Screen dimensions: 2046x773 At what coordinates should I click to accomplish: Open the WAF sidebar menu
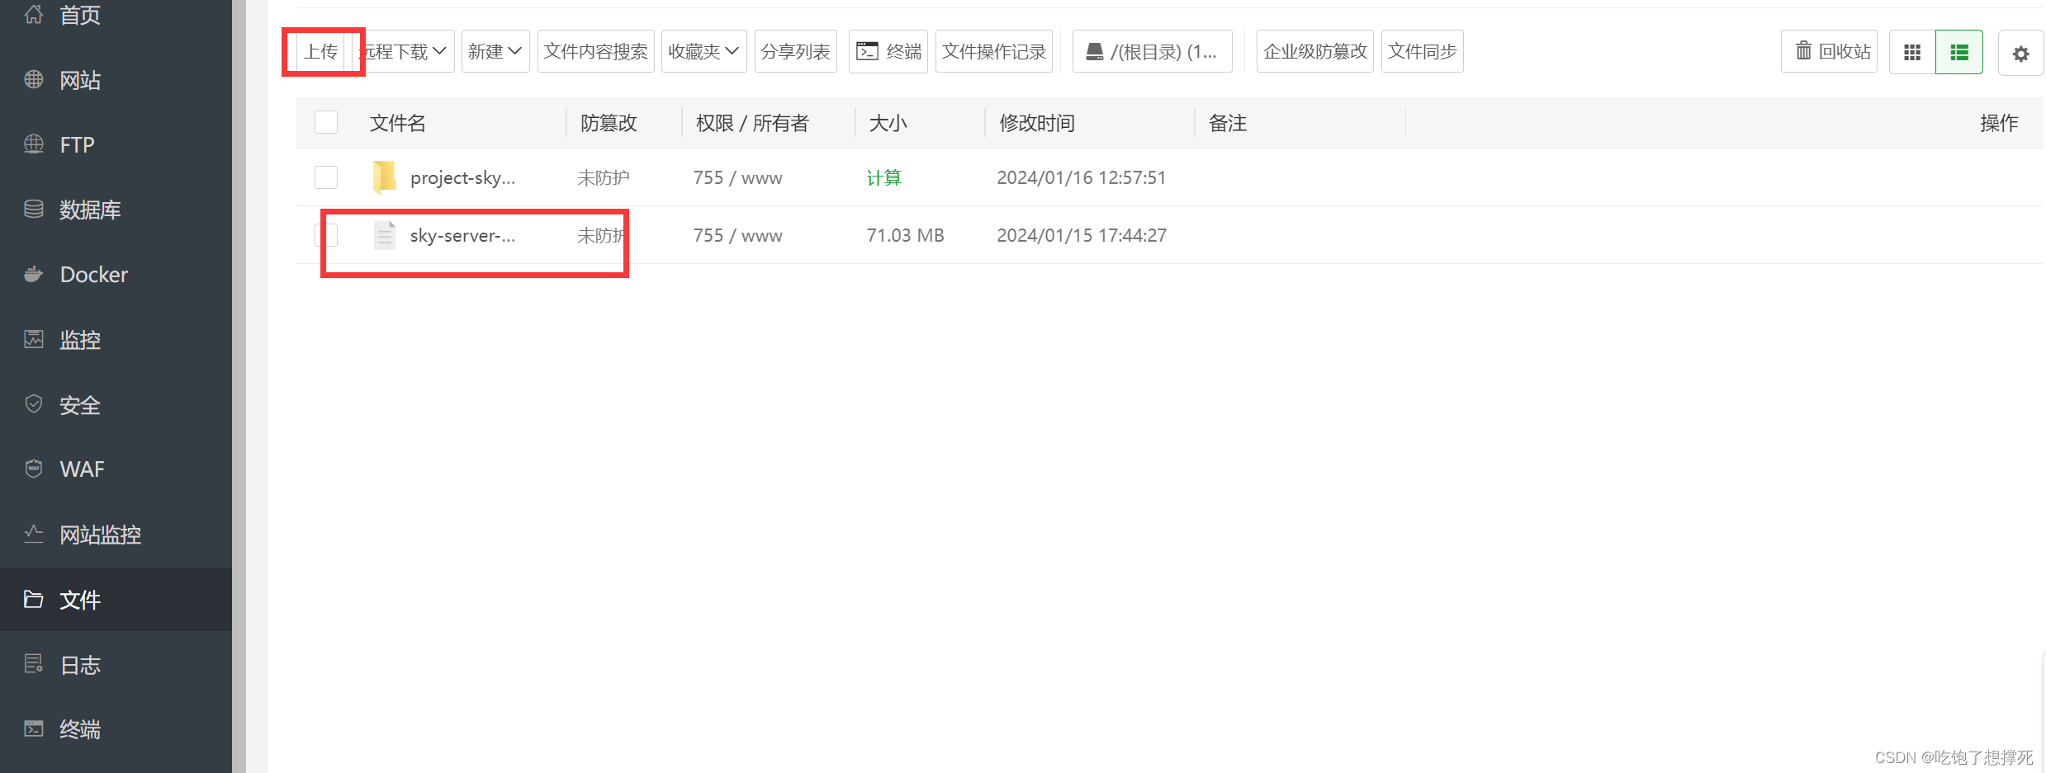[x=82, y=469]
